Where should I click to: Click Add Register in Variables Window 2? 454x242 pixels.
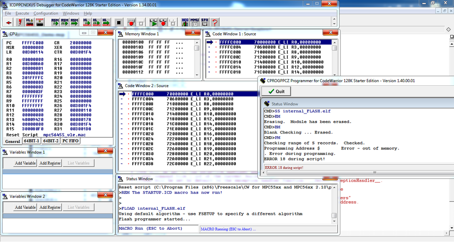coord(50,207)
